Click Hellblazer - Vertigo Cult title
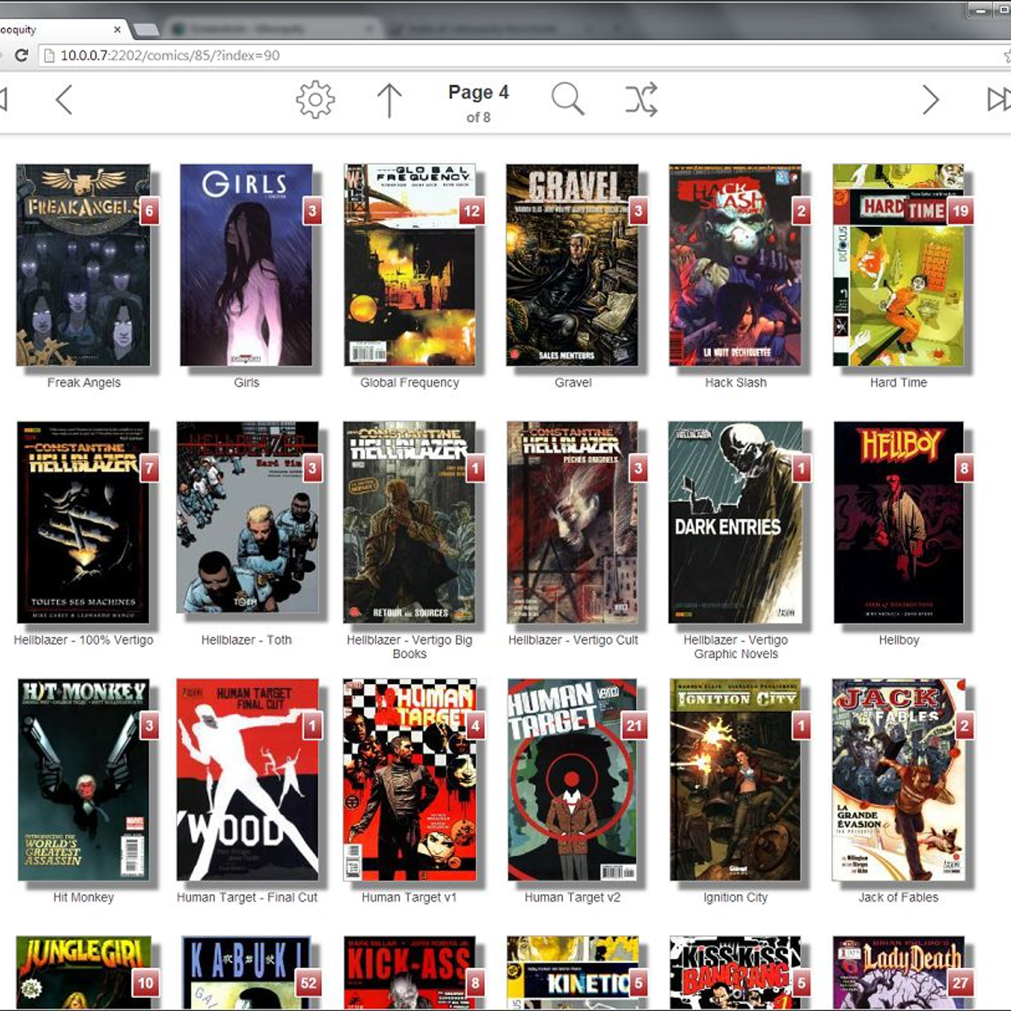This screenshot has width=1011, height=1011. [573, 640]
